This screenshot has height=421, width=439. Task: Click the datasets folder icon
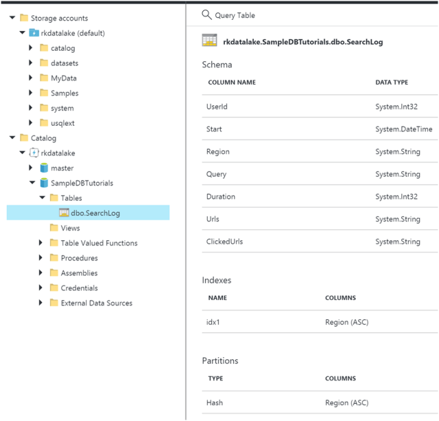click(44, 62)
